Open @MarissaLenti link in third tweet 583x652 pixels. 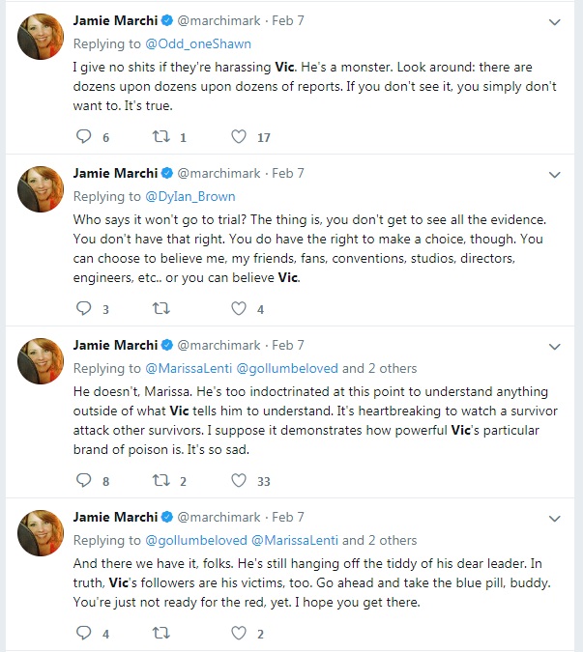coord(189,368)
